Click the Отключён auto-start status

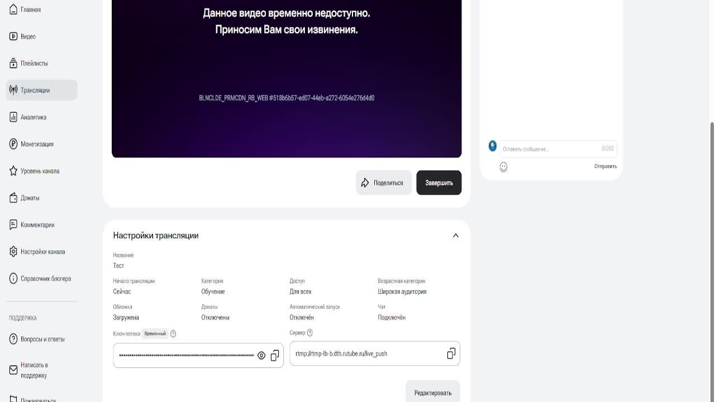coord(302,317)
